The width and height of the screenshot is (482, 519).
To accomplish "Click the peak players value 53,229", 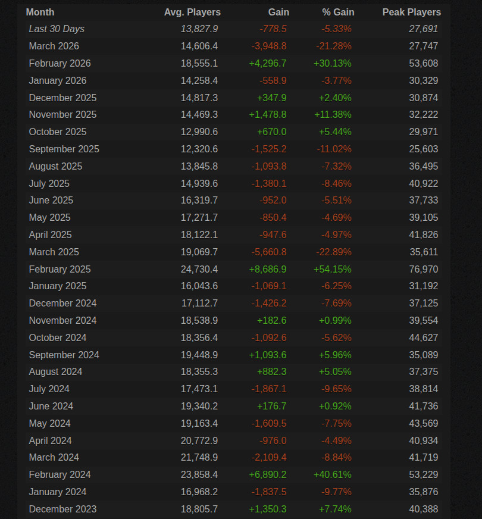I will pyautogui.click(x=424, y=474).
